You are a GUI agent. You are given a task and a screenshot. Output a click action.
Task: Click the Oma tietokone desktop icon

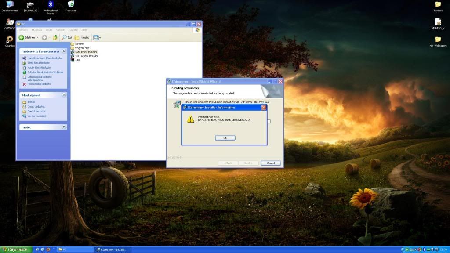pyautogui.click(x=10, y=6)
